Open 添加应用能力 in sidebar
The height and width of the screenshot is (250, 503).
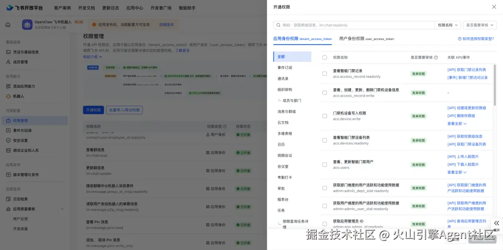click(24, 86)
